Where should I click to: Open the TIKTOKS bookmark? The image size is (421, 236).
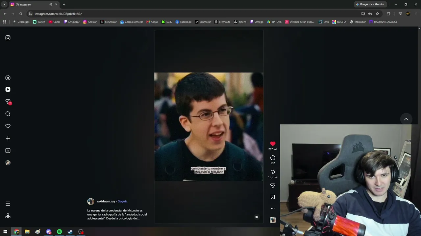coord(274,22)
